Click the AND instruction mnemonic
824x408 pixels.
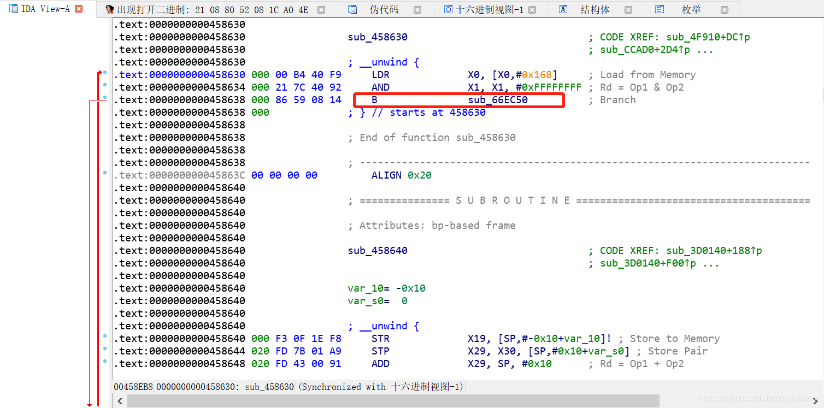click(x=380, y=87)
